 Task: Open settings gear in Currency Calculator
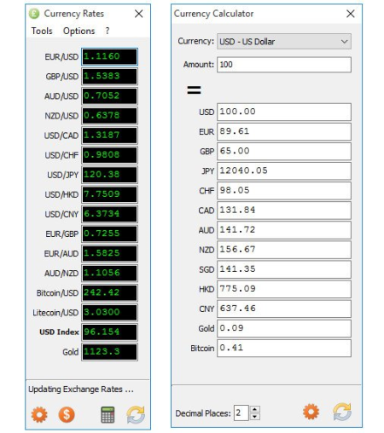[x=311, y=412]
